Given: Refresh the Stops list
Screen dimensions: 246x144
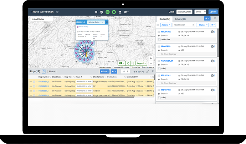Looking at the screenshot, I should coord(44,71).
